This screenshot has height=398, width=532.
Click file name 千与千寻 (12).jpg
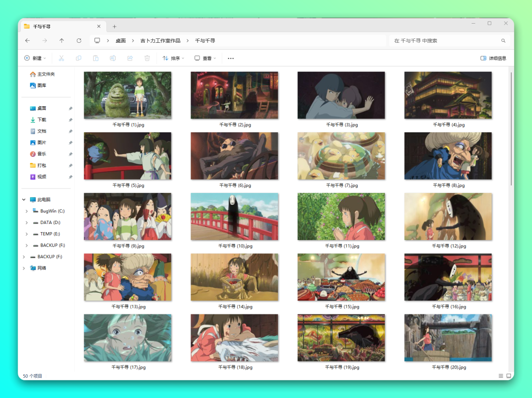coord(449,246)
